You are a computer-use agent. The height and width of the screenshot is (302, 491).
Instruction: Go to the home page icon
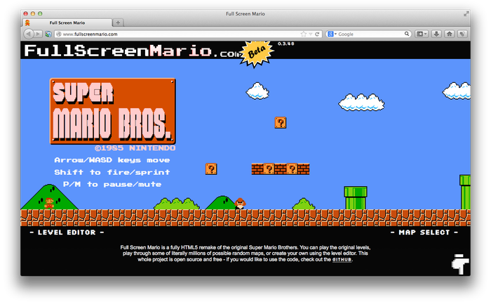tap(450, 34)
